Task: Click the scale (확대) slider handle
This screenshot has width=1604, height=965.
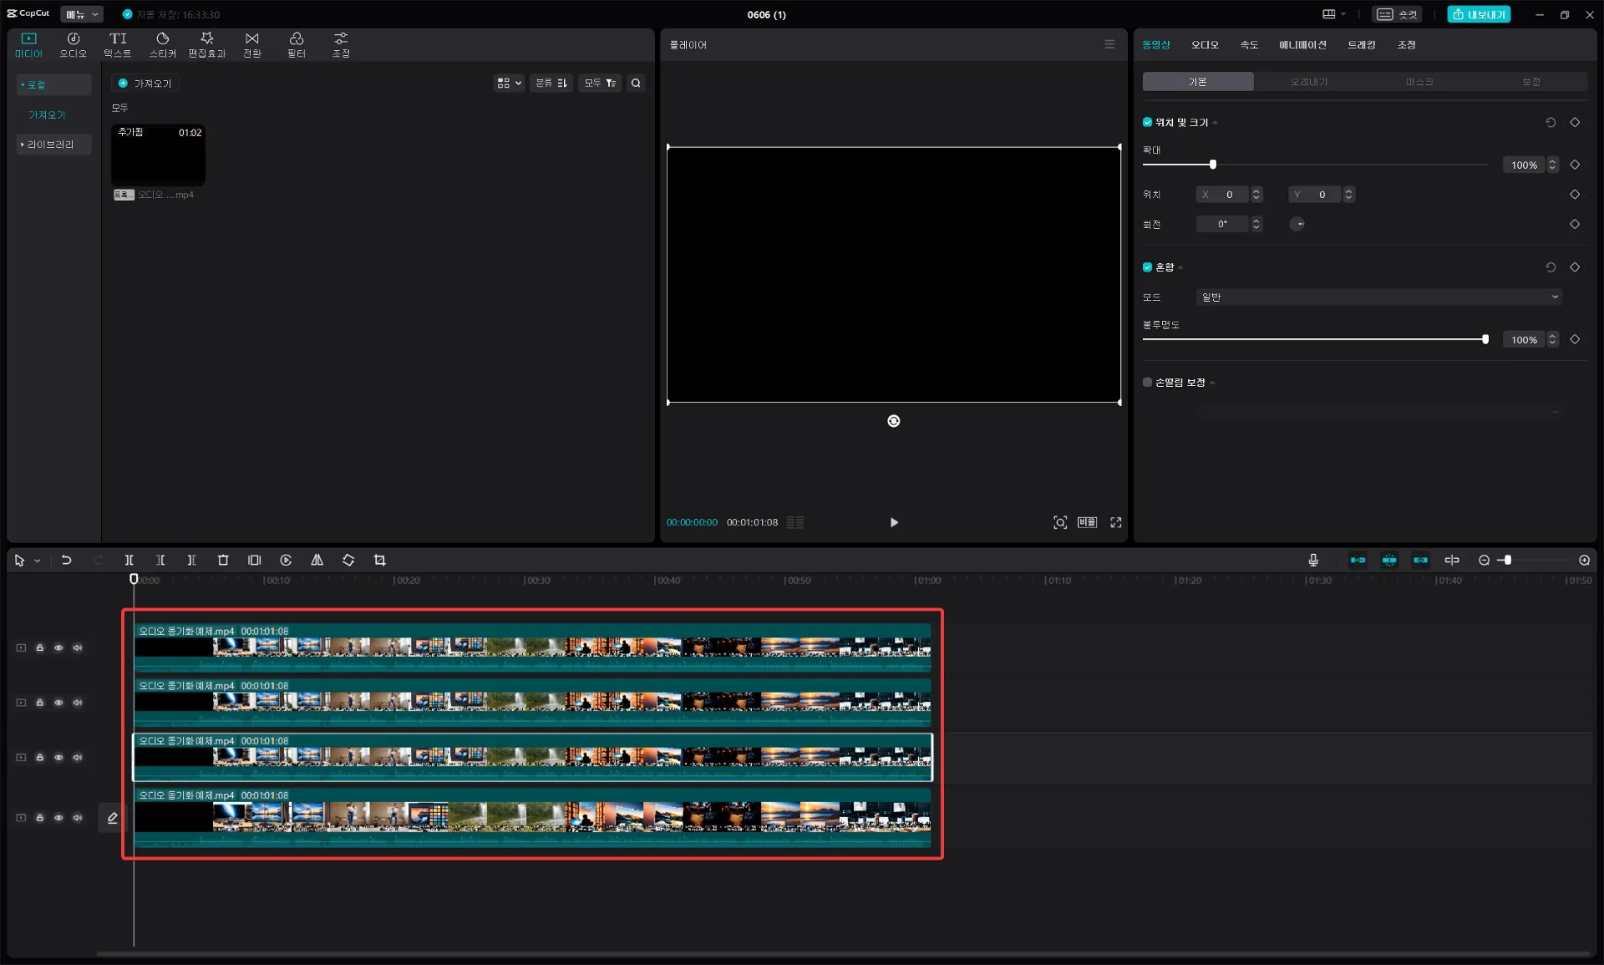Action: coord(1212,165)
